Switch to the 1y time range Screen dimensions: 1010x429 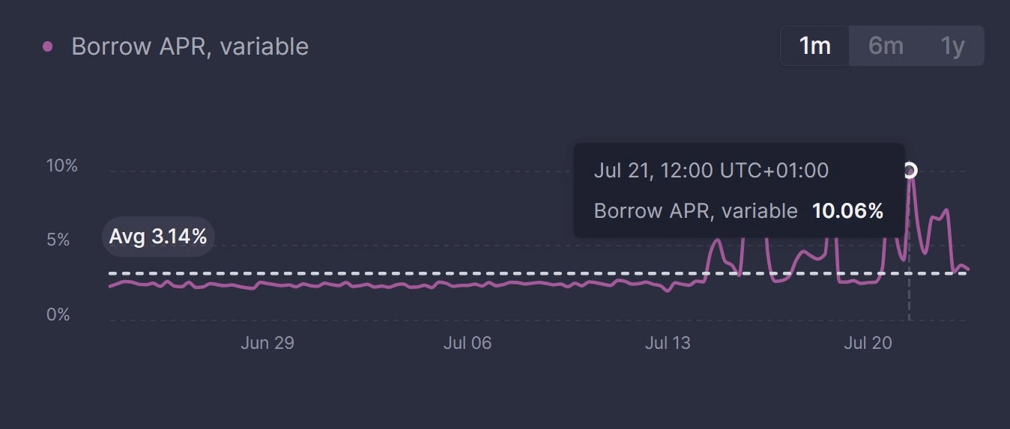tap(952, 46)
